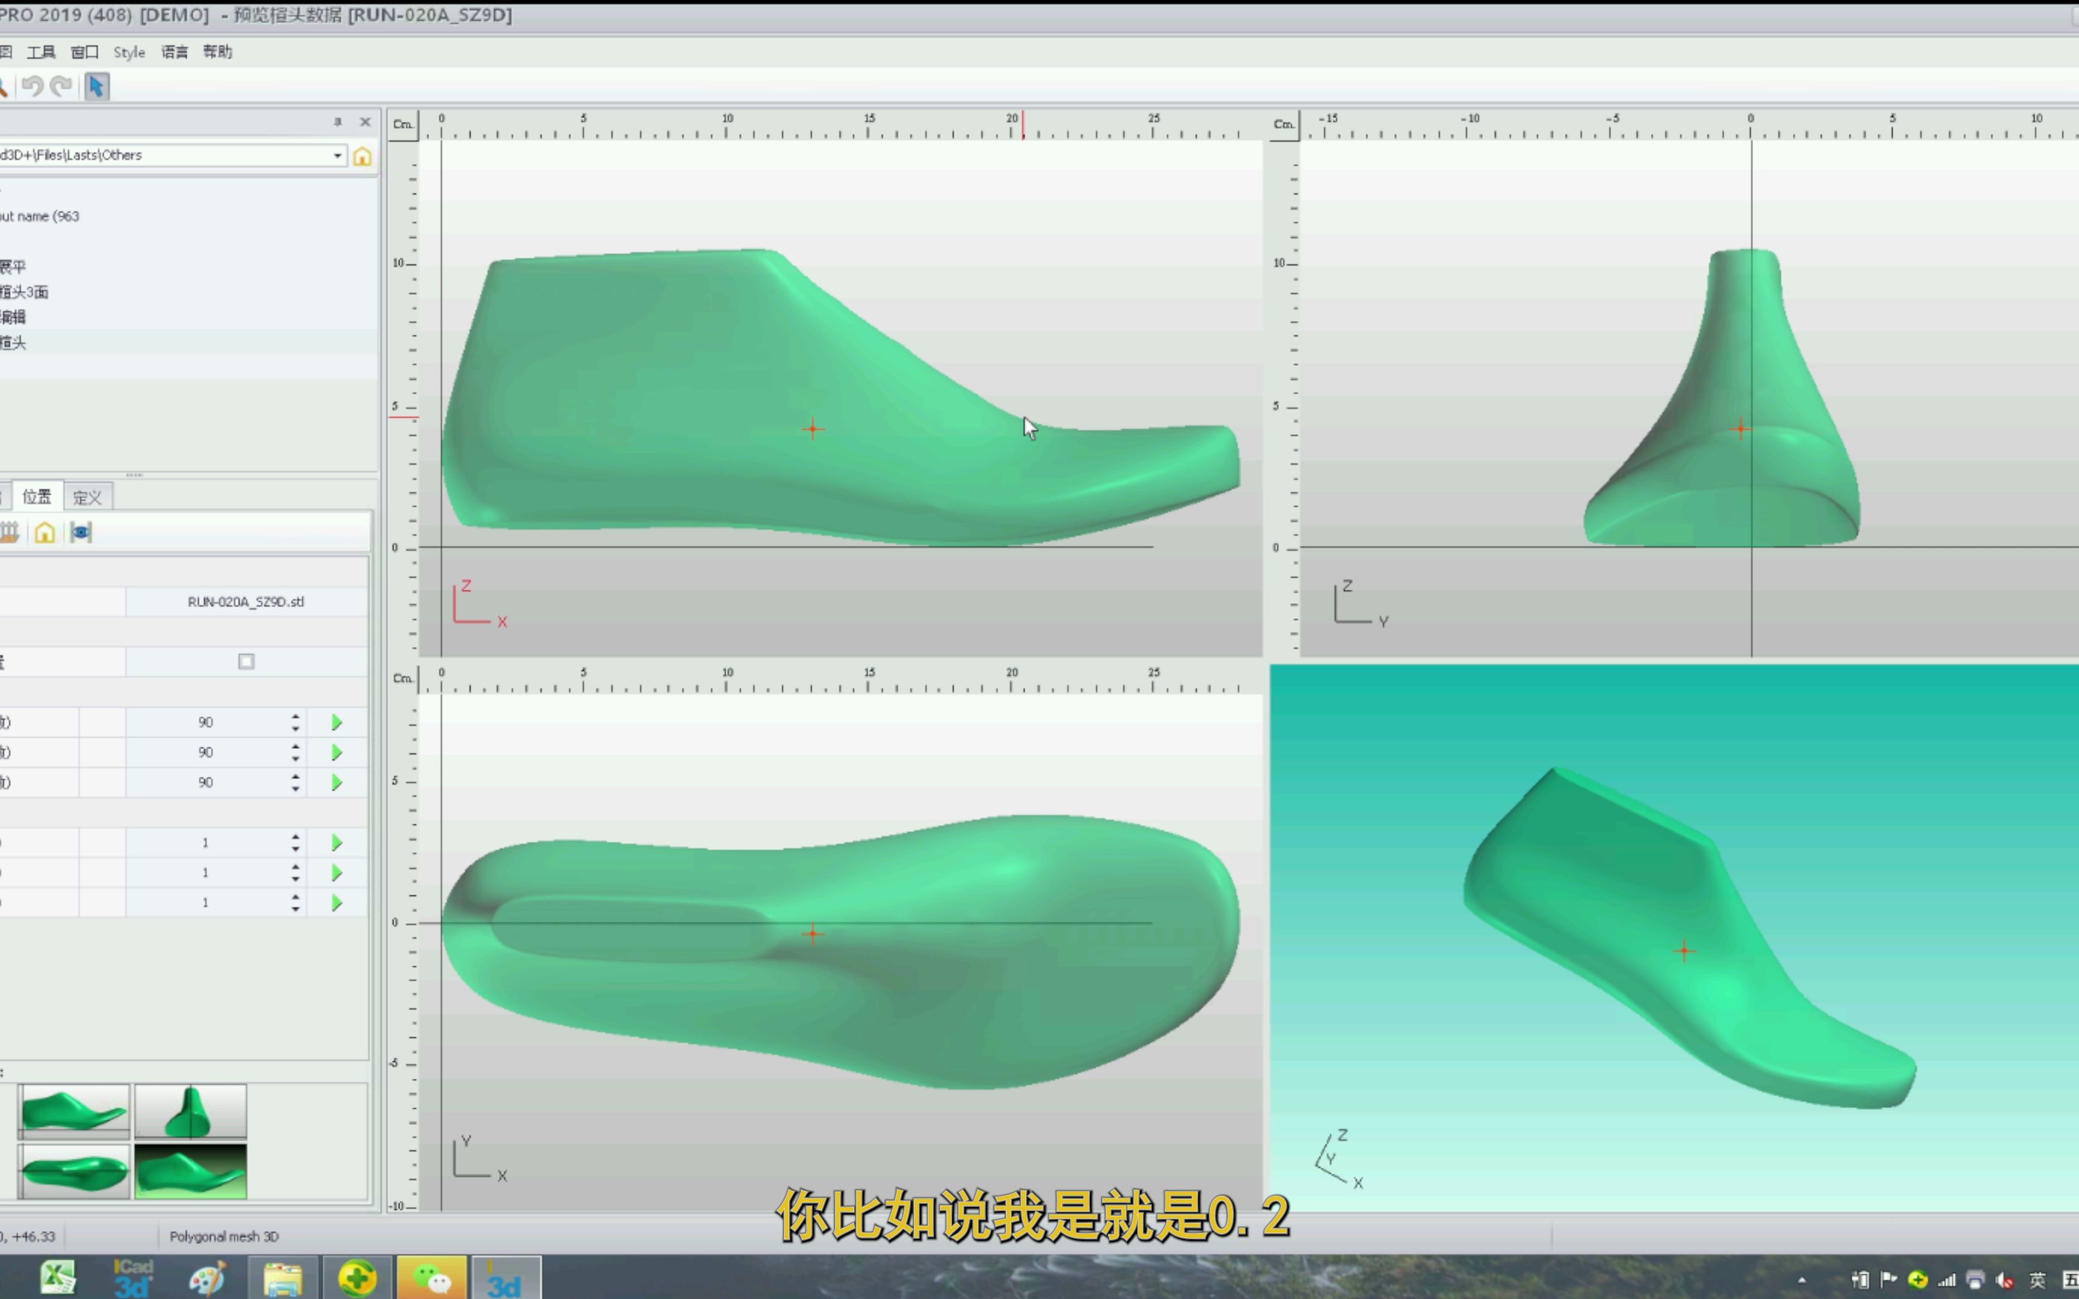Viewport: 2079px width, 1299px height.
Task: Apply the first 90 rotation with its green arrow
Action: pyautogui.click(x=337, y=722)
